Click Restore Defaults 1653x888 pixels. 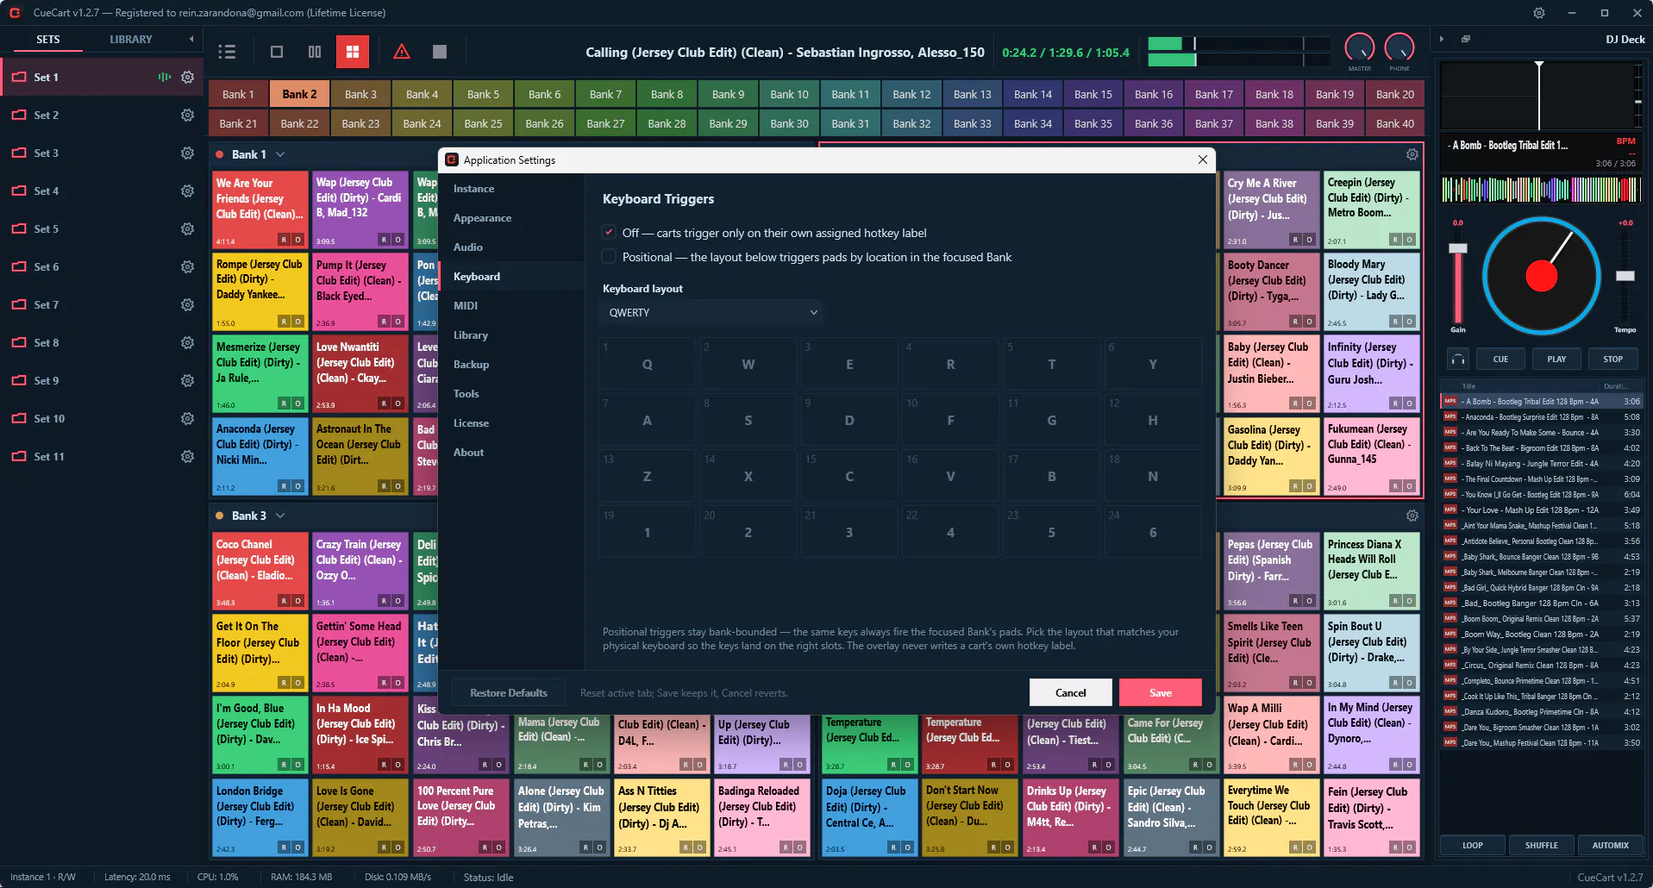pyautogui.click(x=509, y=693)
